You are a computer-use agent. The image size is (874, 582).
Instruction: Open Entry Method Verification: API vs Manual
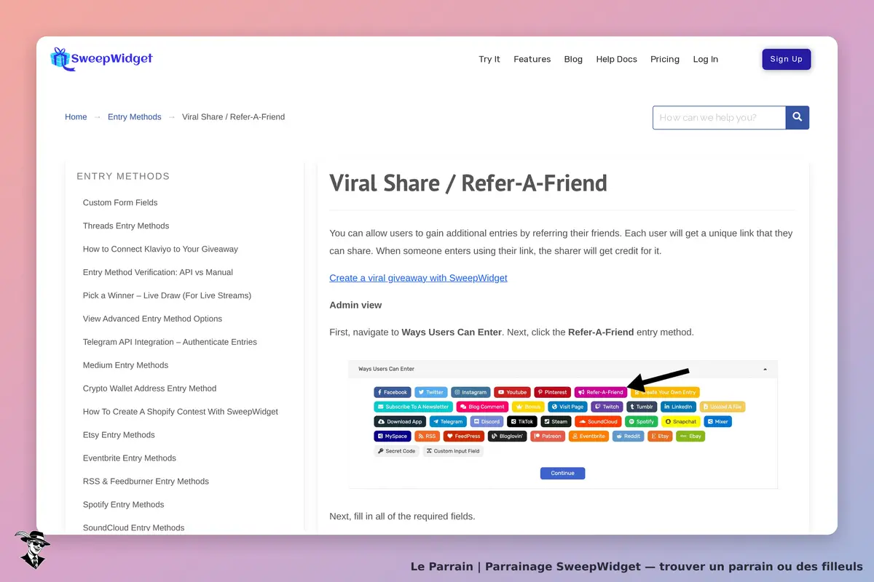click(x=158, y=273)
